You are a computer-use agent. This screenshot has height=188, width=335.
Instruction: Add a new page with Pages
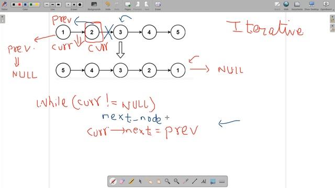point(128,6)
